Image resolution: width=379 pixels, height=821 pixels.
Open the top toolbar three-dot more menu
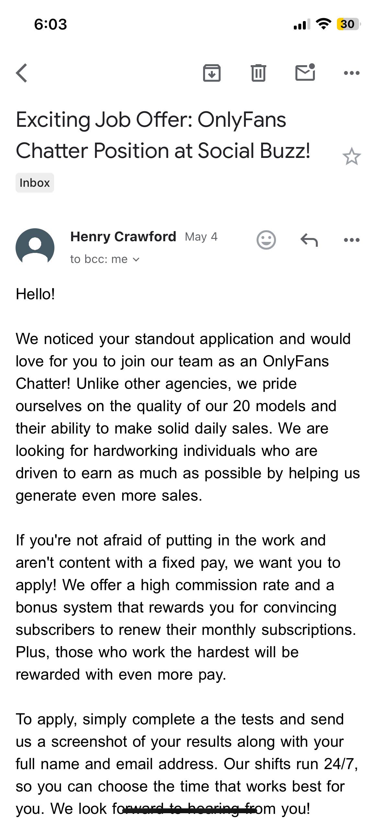point(352,73)
